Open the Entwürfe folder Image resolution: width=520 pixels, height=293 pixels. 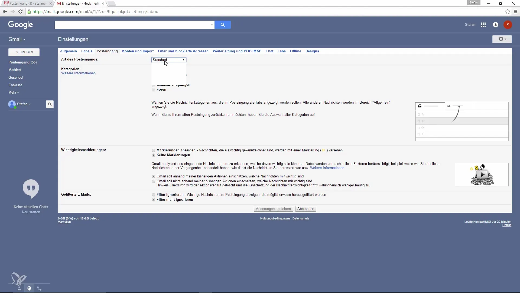click(15, 85)
